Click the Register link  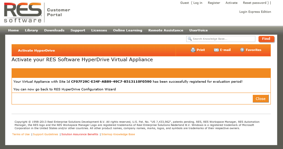[214, 3]
